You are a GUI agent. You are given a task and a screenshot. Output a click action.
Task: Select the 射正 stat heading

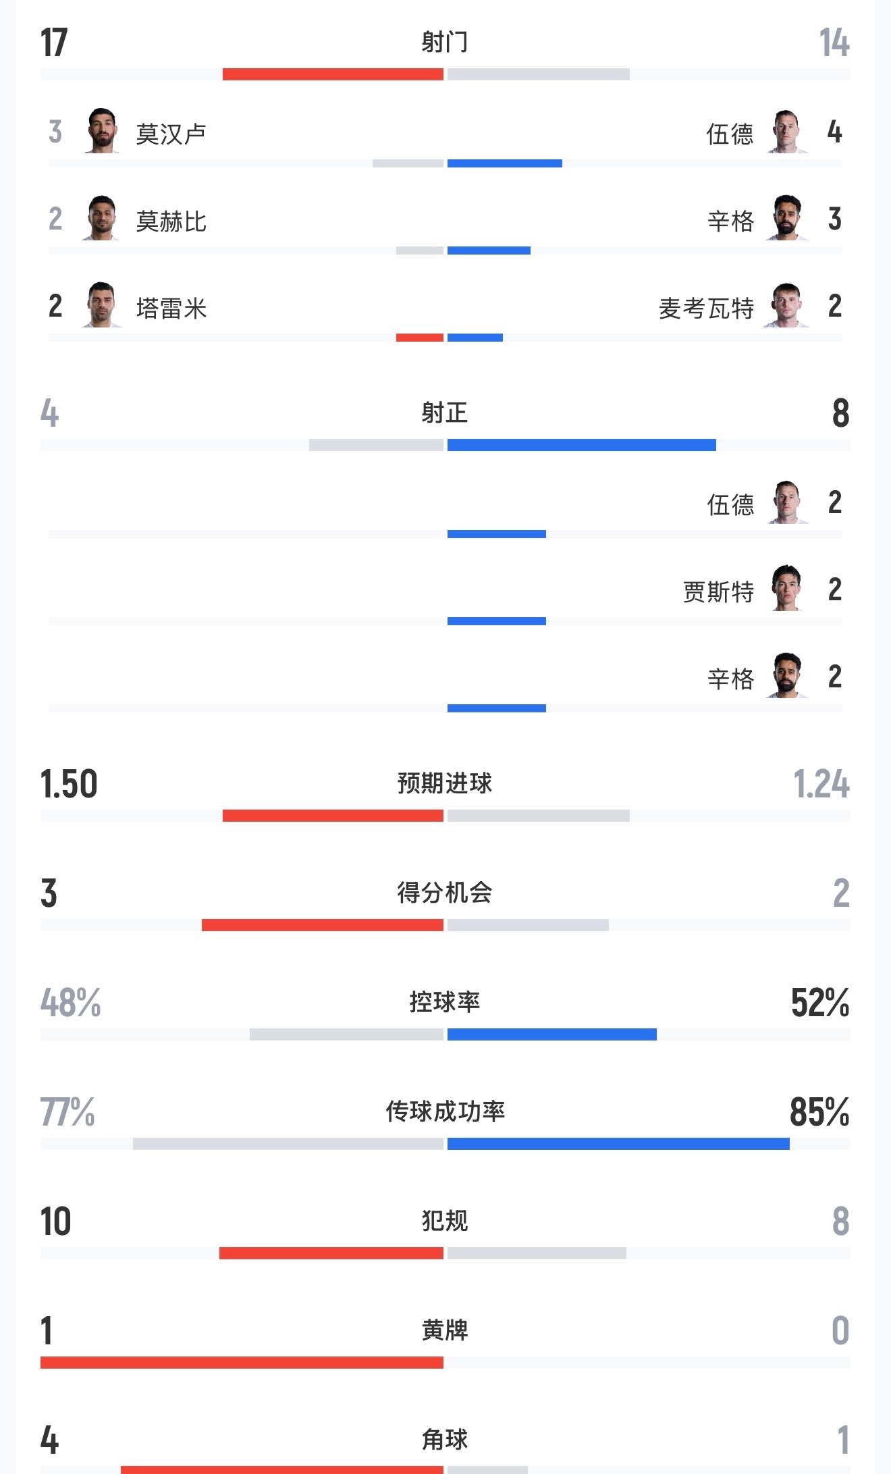click(x=444, y=413)
